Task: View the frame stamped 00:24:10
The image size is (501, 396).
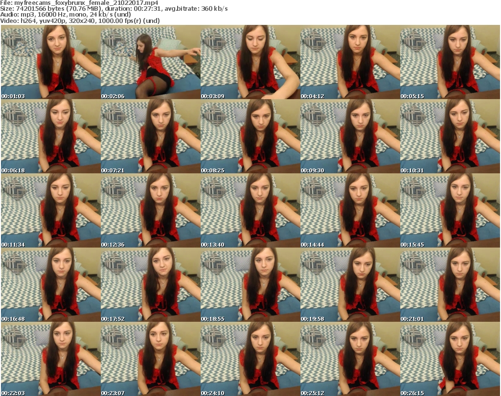Action: coord(250,359)
